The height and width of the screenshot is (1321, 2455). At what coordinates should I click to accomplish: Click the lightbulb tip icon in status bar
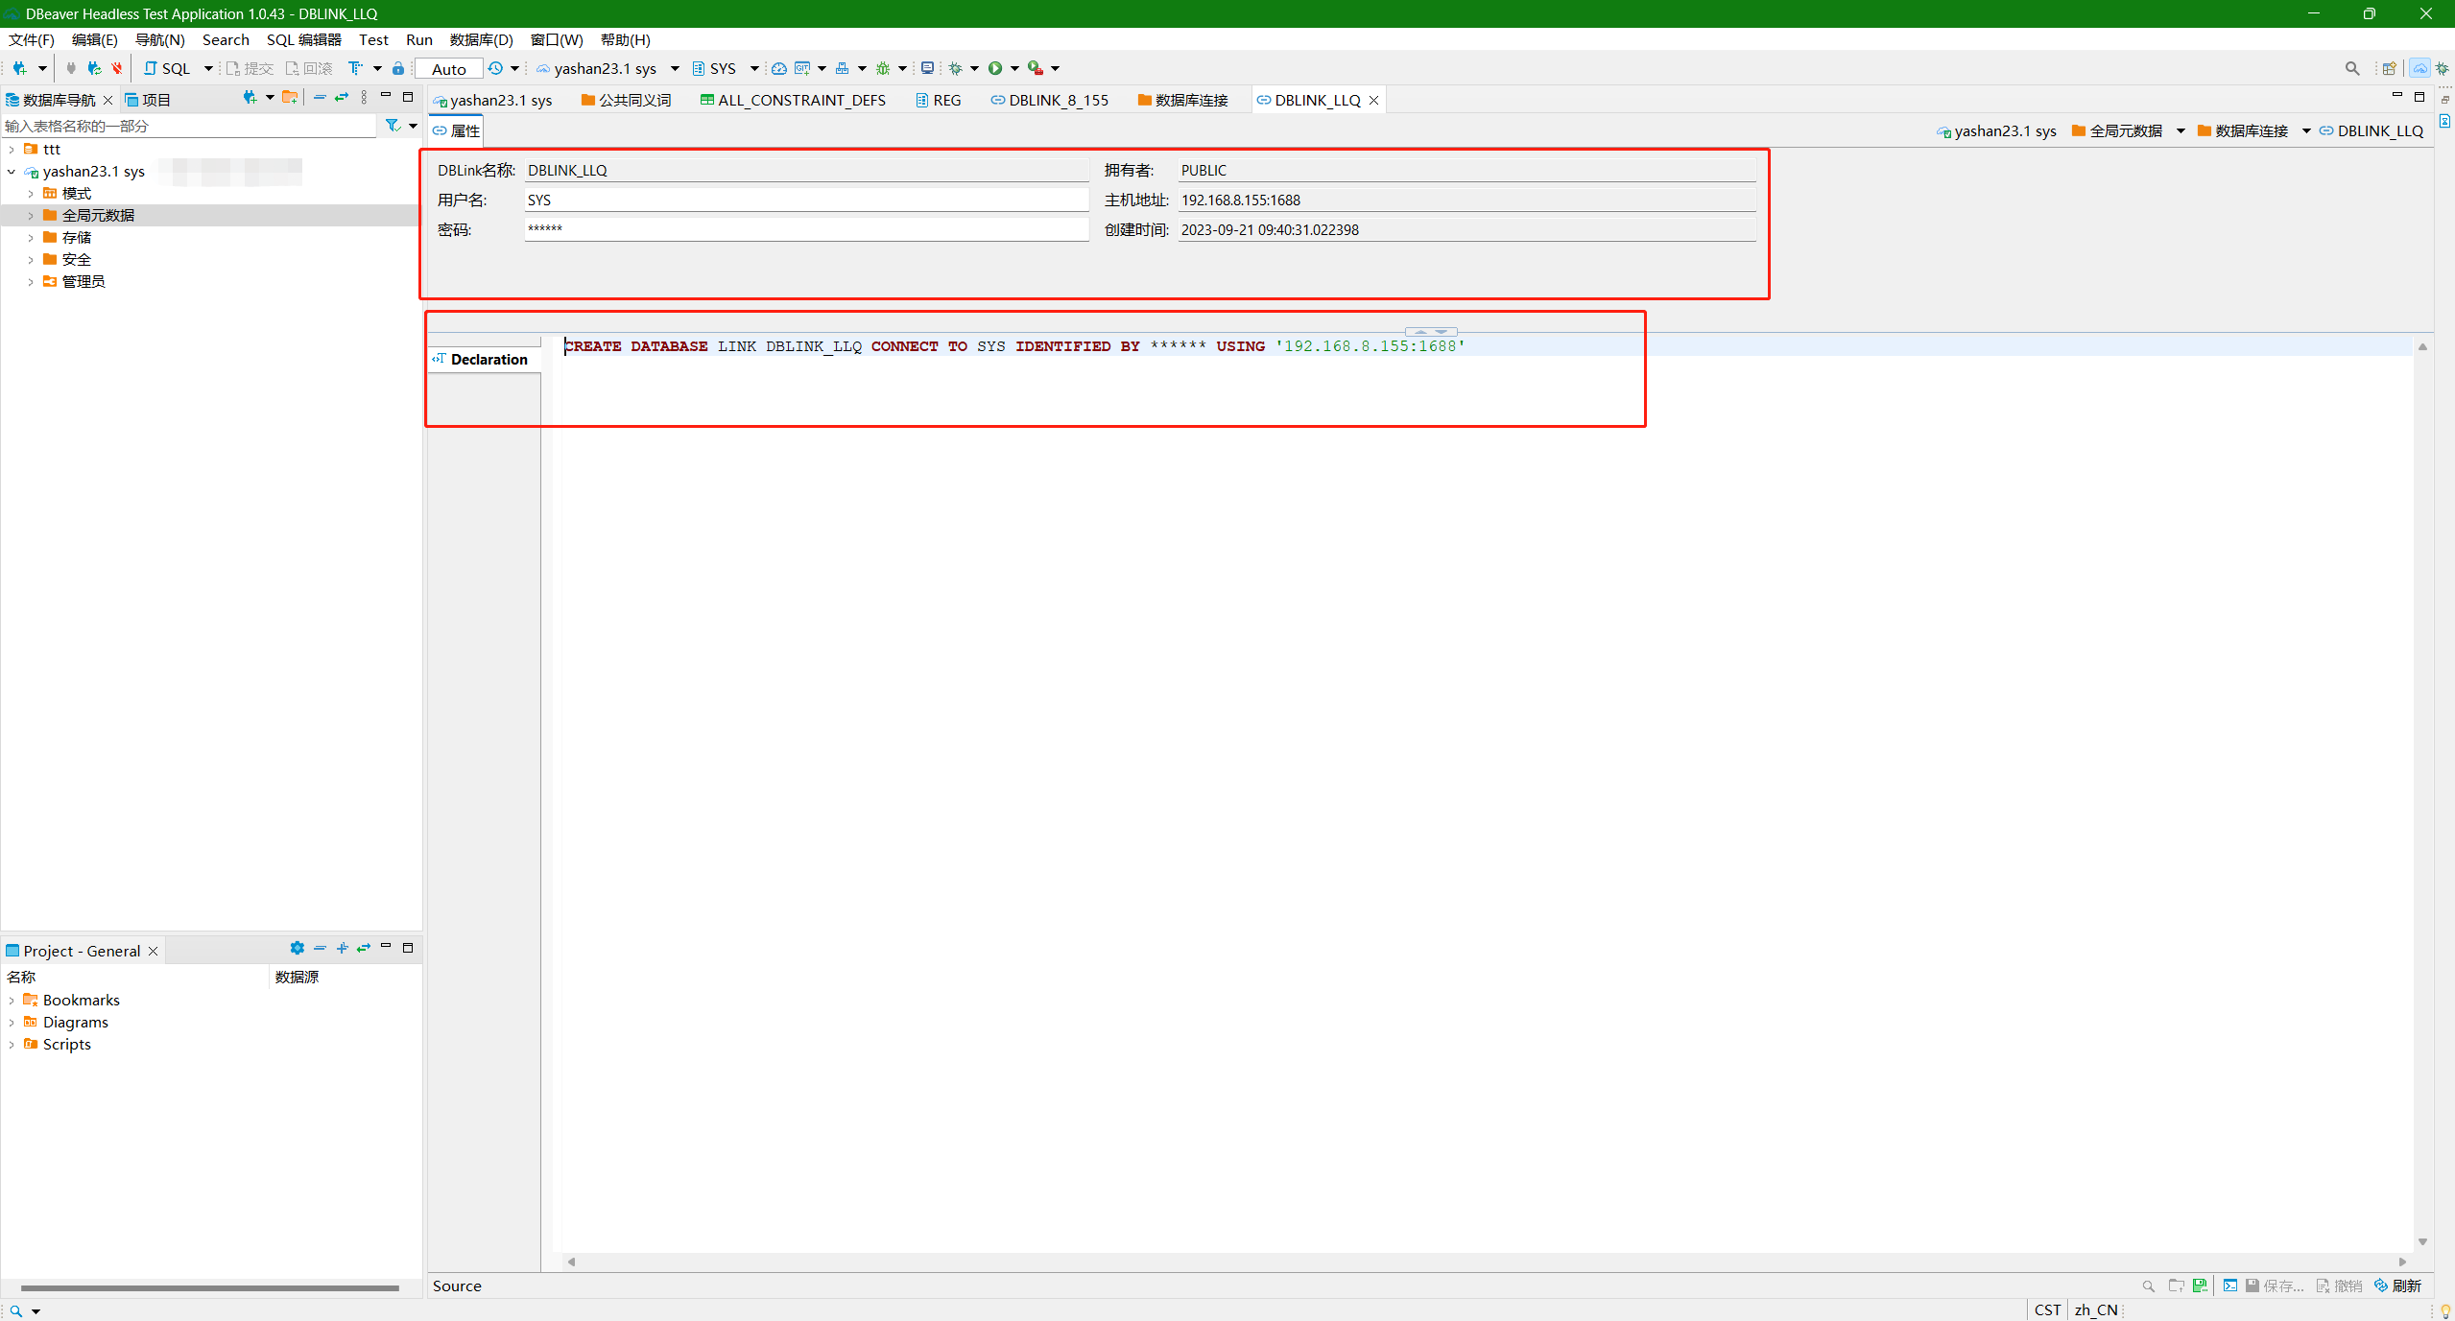[x=2445, y=1310]
